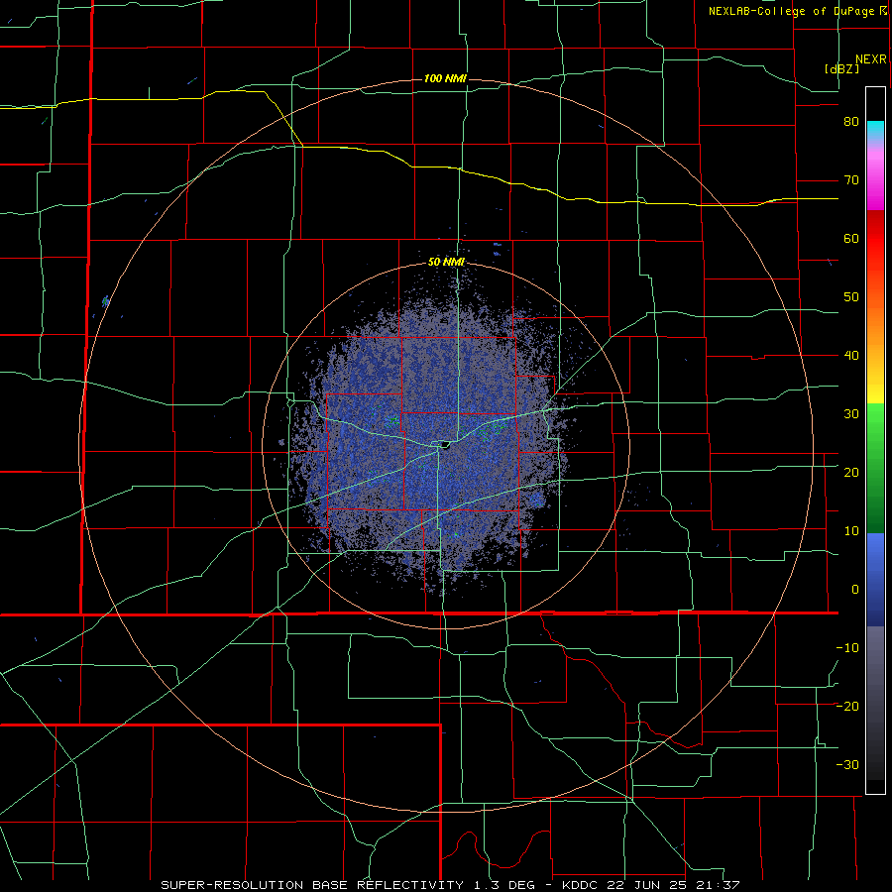Click the -20 value on dBZ scale
This screenshot has height=892, width=892.
pyautogui.click(x=847, y=707)
